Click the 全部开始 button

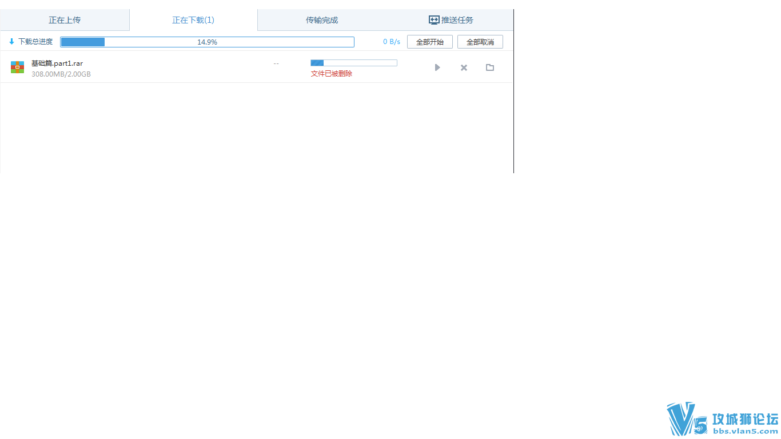pyautogui.click(x=430, y=42)
